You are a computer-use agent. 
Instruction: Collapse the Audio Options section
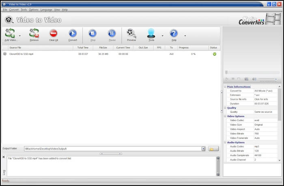click(x=225, y=142)
